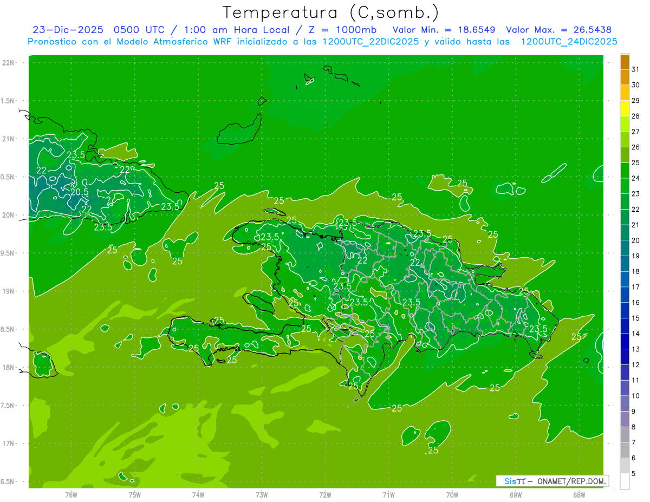Pick the dark orange swatch above 31

(x=625, y=62)
